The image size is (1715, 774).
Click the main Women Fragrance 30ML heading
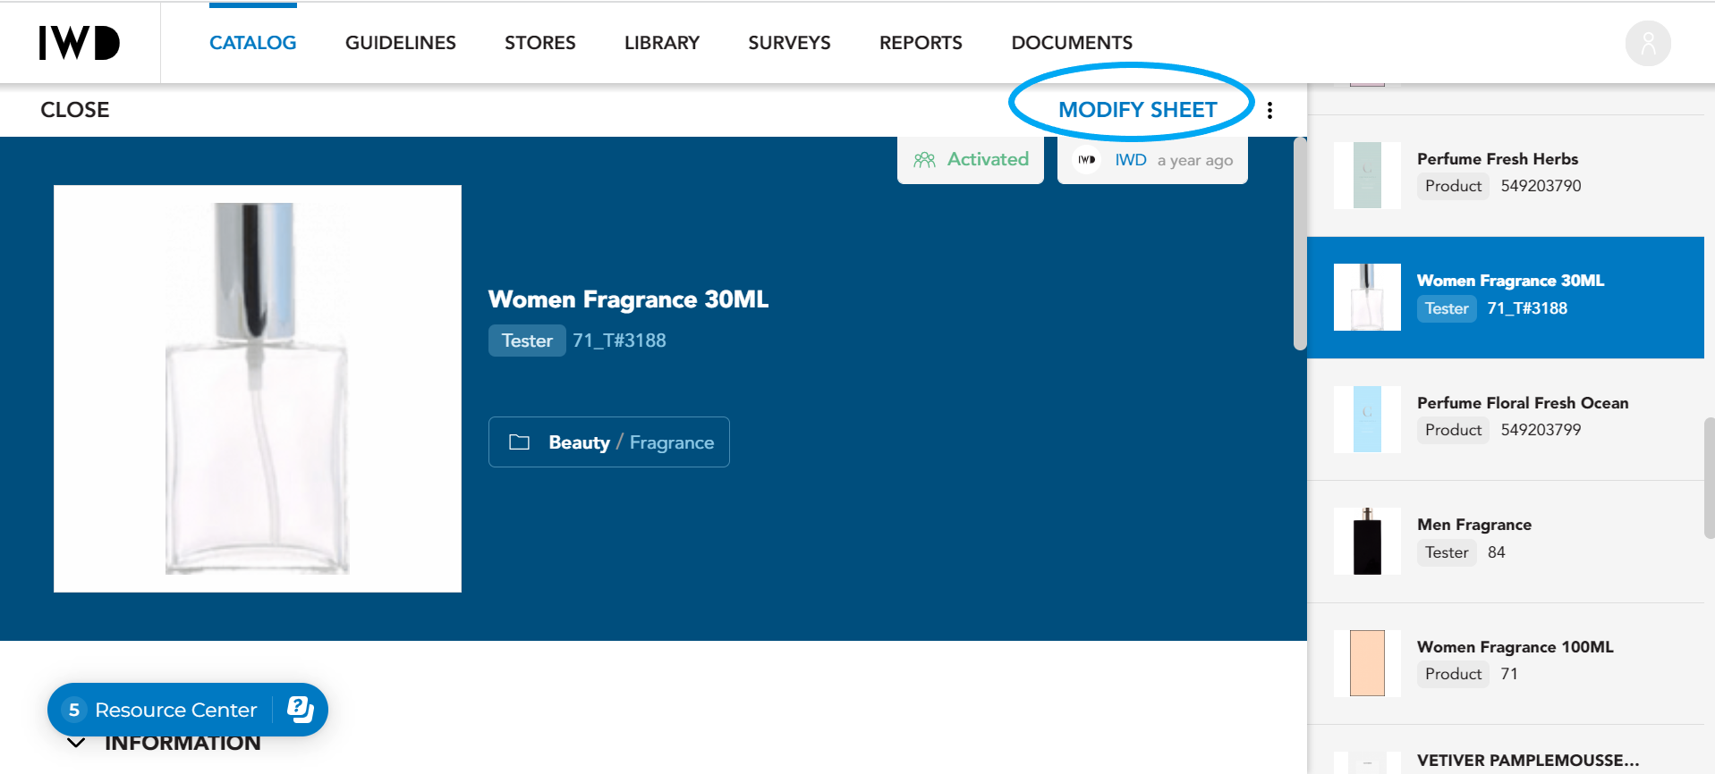[628, 299]
